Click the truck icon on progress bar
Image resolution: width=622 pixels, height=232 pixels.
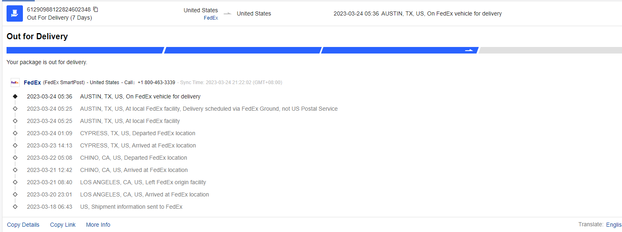click(469, 50)
